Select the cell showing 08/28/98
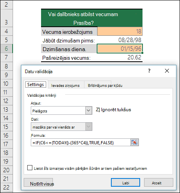The height and width of the screenshot is (193, 180). coord(120,40)
